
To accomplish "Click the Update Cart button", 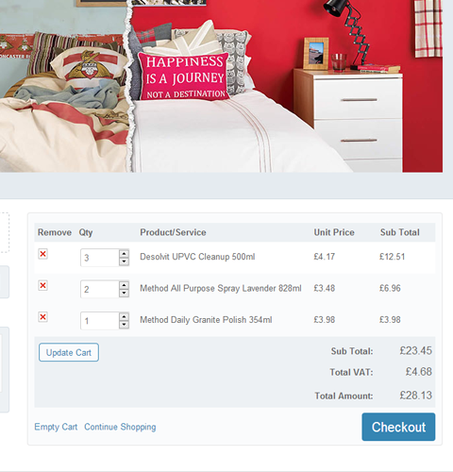I will [x=69, y=352].
